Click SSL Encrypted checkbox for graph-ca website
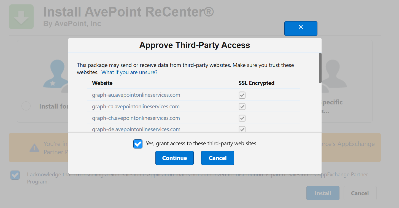The width and height of the screenshot is (399, 208). [242, 106]
